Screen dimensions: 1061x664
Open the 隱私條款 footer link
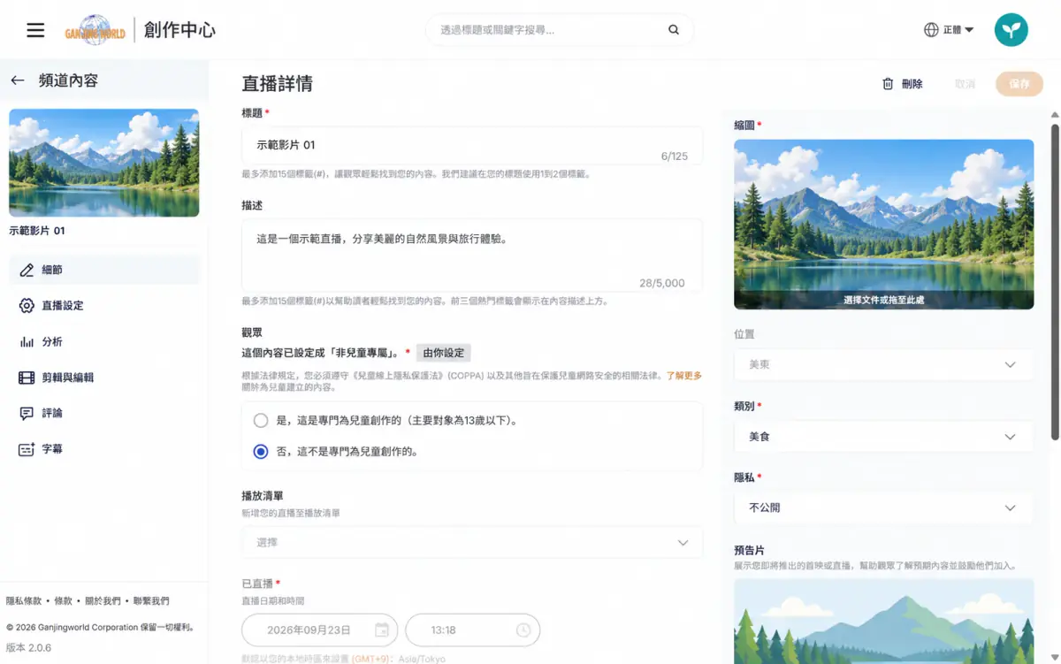24,601
